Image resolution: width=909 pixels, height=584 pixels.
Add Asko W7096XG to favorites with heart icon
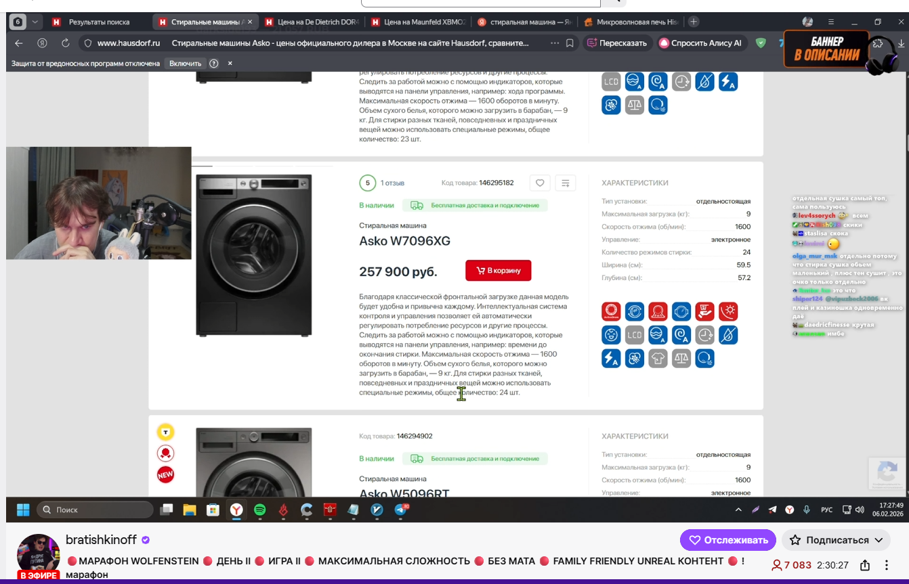pos(540,183)
